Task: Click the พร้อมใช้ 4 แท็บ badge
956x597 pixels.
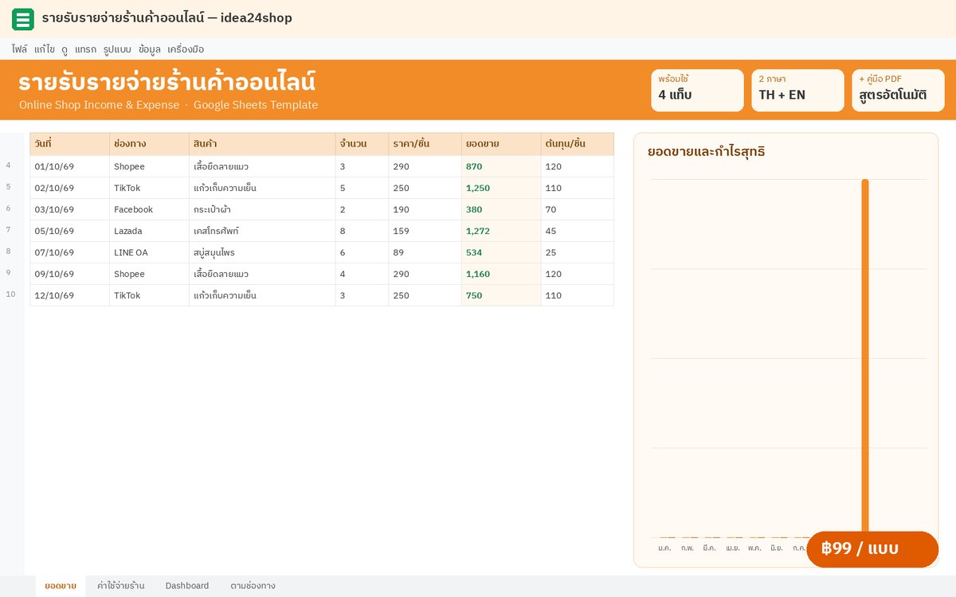Action: click(697, 90)
